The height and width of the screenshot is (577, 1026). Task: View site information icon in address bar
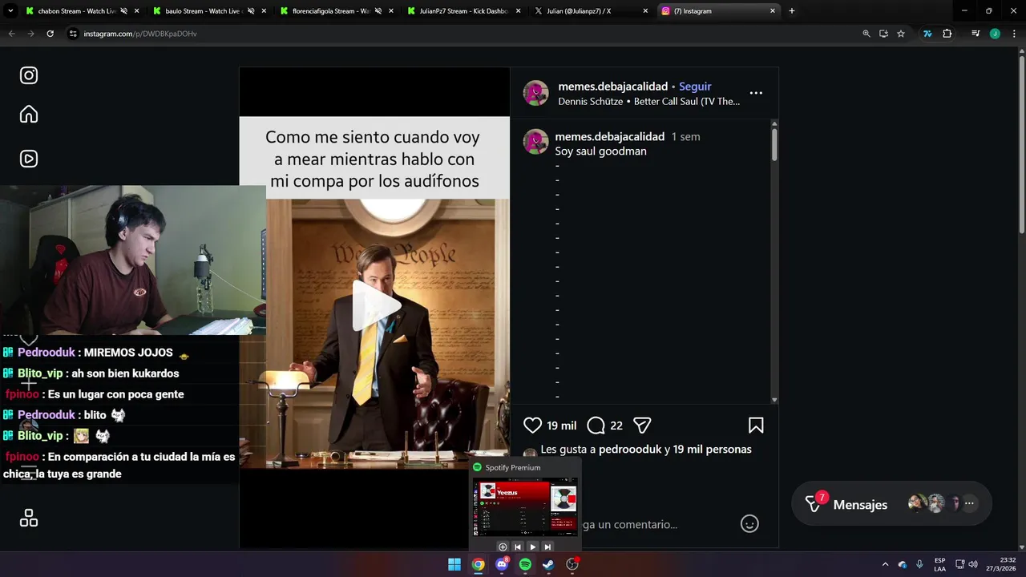click(73, 34)
